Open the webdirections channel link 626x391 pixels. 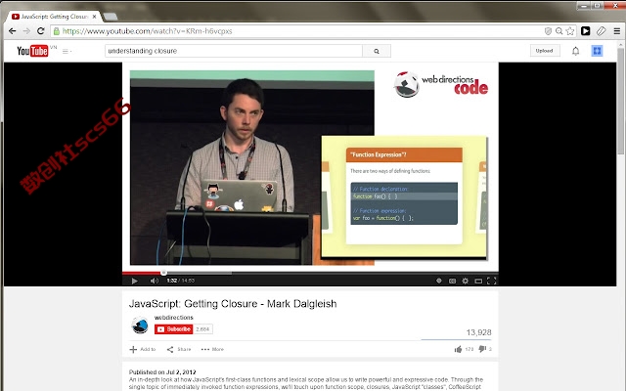point(174,318)
